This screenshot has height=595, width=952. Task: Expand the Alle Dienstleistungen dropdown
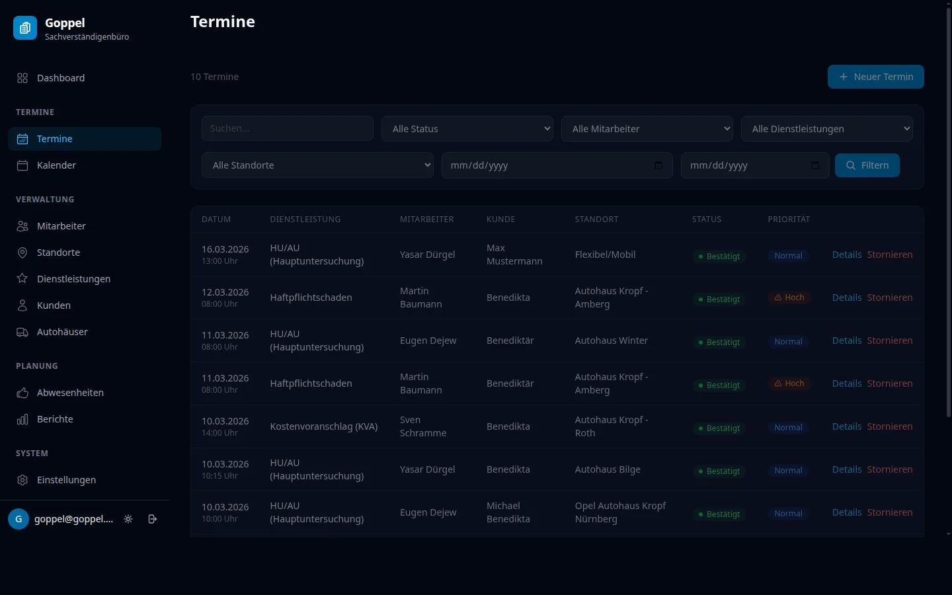point(826,129)
